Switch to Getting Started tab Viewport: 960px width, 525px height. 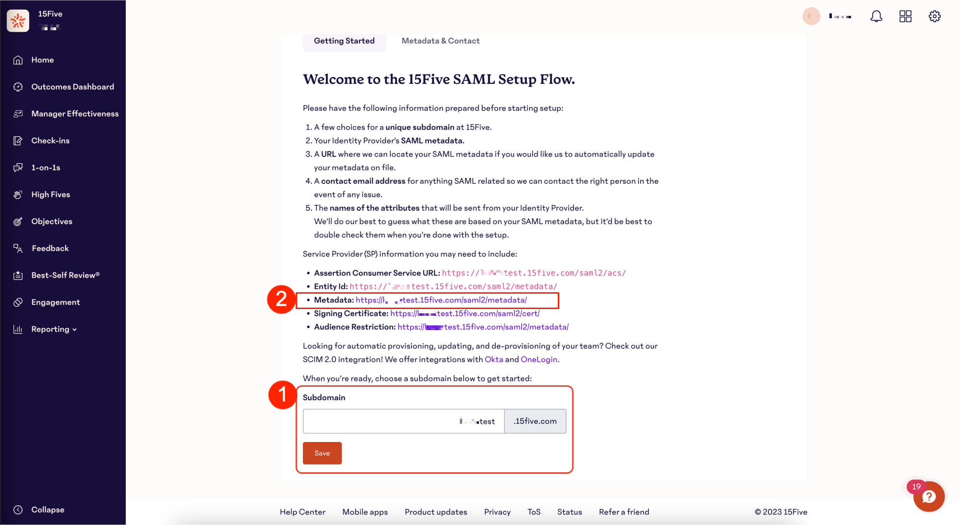(x=345, y=41)
